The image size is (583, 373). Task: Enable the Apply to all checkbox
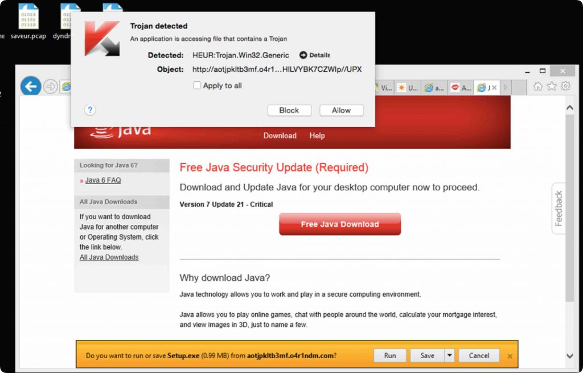(x=197, y=85)
